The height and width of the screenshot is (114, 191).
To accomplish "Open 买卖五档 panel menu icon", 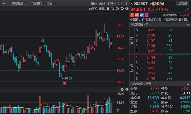I will 188,25.
